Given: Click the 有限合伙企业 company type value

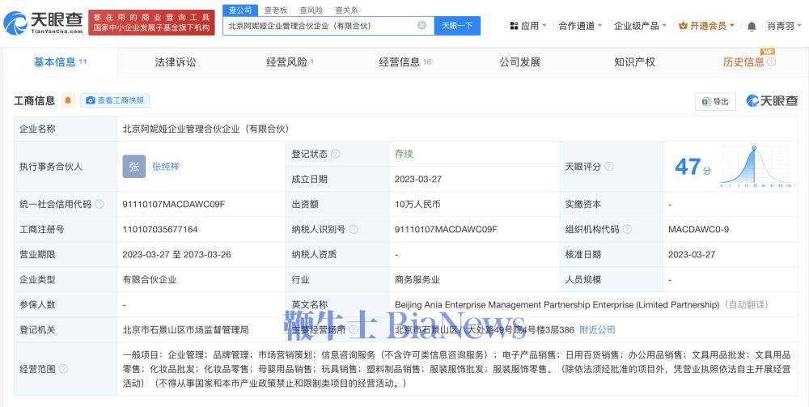Looking at the screenshot, I should 150,280.
